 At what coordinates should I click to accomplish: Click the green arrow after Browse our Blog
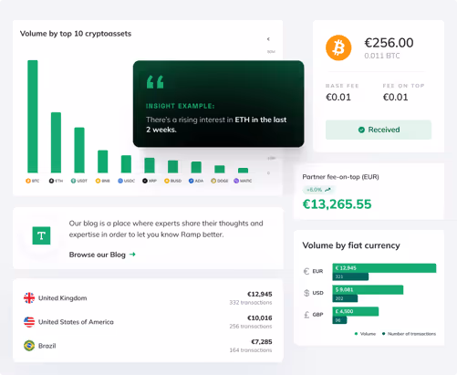pos(132,255)
